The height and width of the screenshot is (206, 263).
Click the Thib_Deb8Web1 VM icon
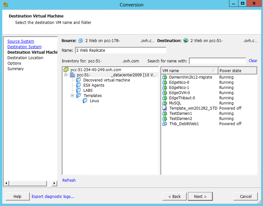click(164, 124)
